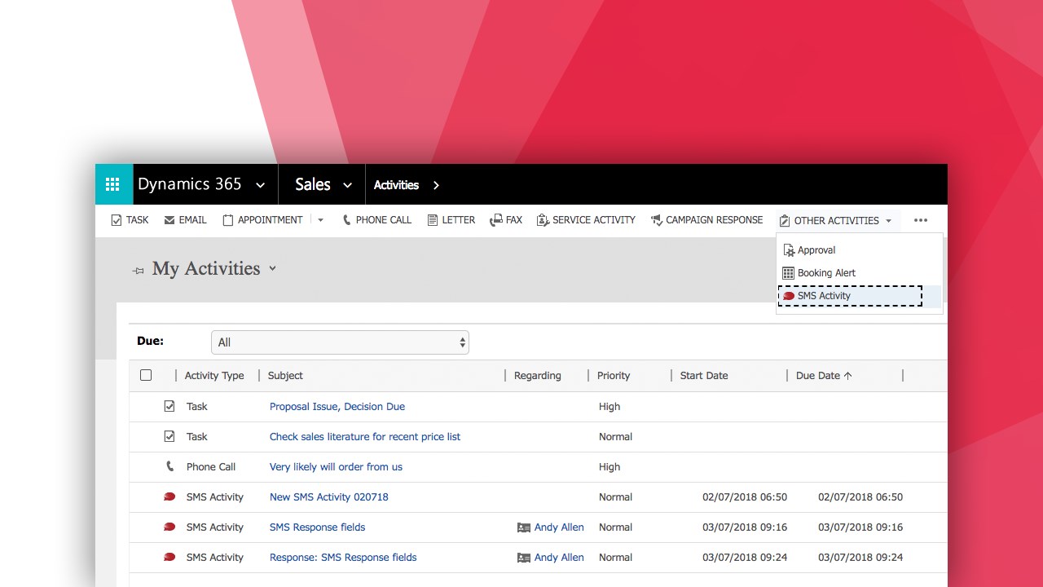
Task: Click start date 02/07/2018 06:50
Action: (745, 497)
